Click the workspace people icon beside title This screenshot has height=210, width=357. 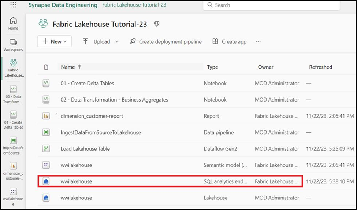(x=43, y=24)
